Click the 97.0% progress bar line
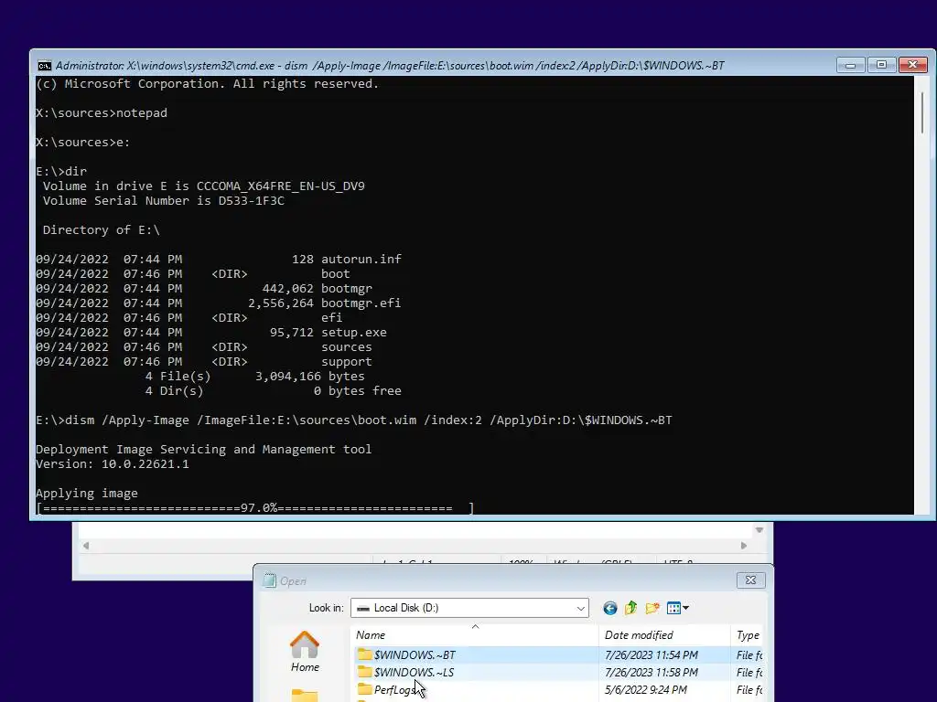 pyautogui.click(x=255, y=508)
